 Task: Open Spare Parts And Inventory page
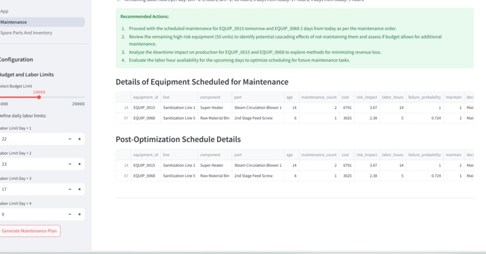pos(26,33)
